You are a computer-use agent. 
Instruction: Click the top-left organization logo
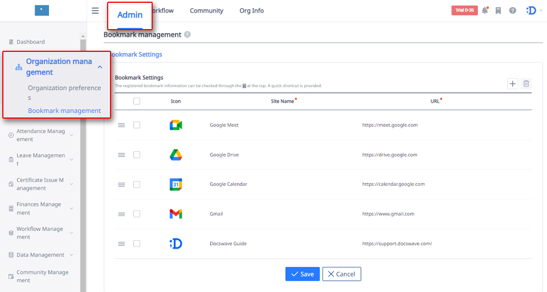pyautogui.click(x=42, y=10)
